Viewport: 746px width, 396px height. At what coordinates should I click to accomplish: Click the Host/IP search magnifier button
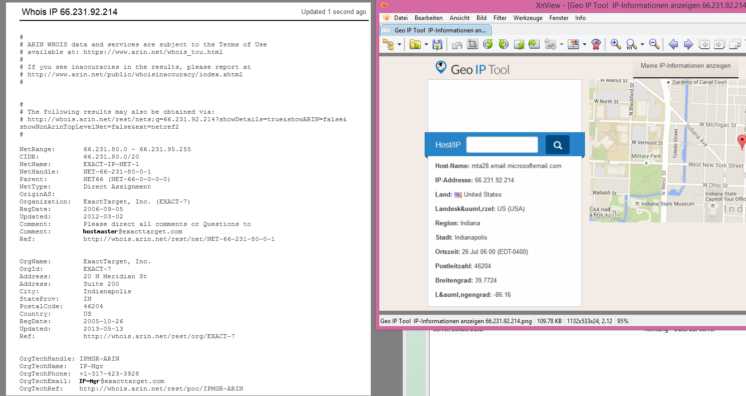click(x=558, y=145)
